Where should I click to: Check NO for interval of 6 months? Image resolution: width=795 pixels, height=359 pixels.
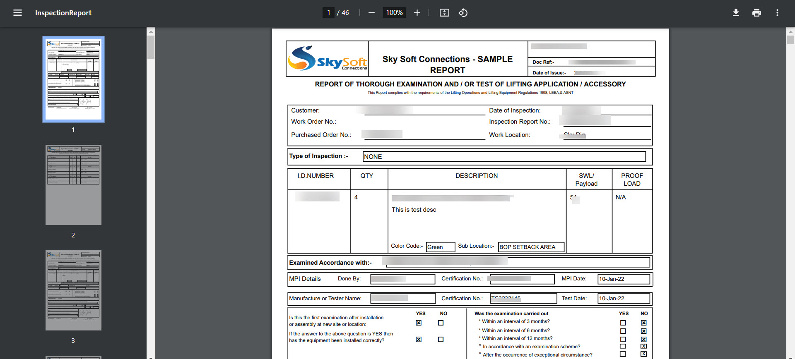click(x=643, y=331)
